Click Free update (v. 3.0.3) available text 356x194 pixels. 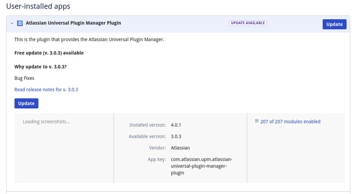49,53
